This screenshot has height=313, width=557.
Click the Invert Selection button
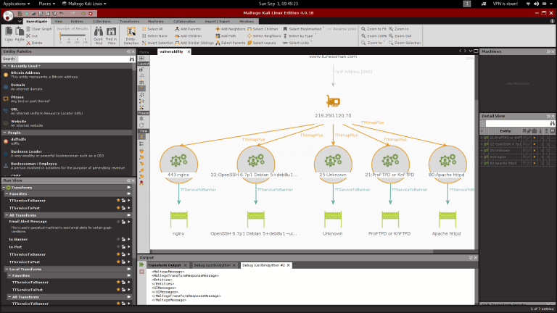tap(157, 43)
